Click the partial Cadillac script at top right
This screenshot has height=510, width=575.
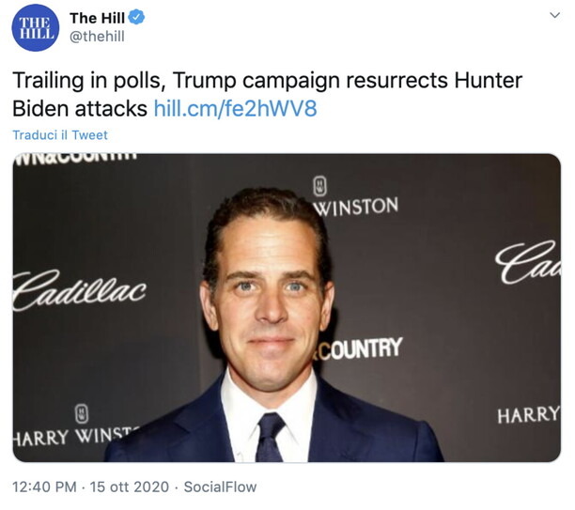click(534, 259)
